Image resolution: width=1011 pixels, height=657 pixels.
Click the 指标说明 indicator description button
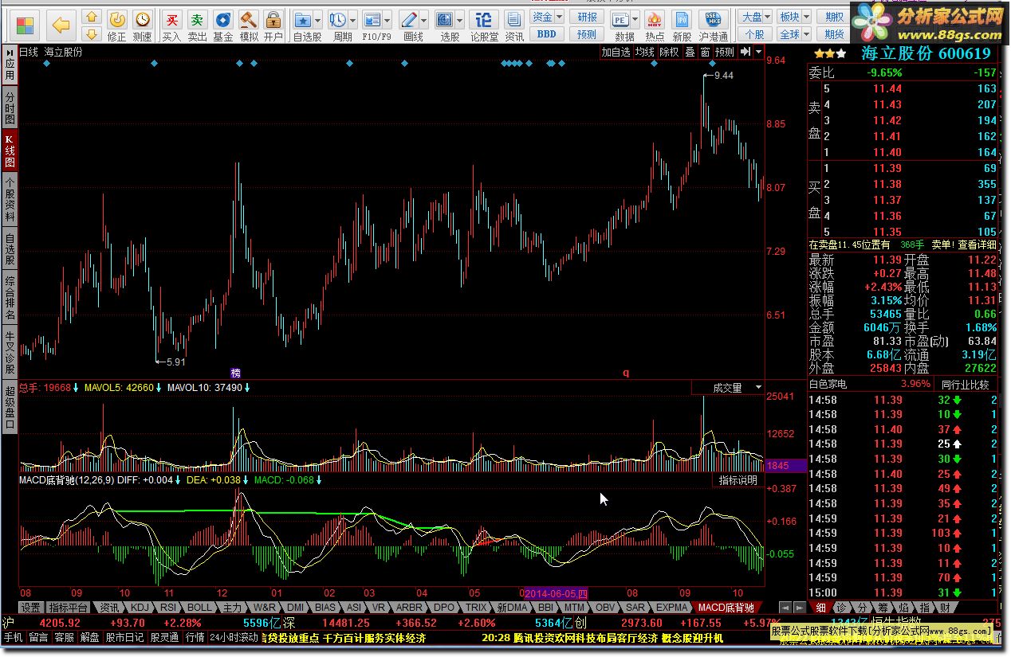[x=738, y=480]
